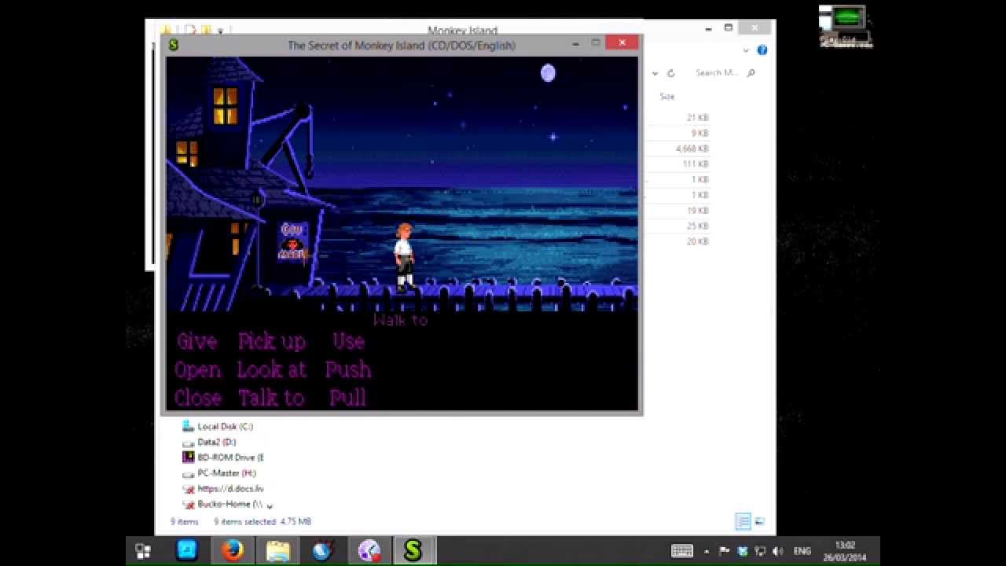Choose the Pull verb
The image size is (1006, 566).
pos(348,398)
